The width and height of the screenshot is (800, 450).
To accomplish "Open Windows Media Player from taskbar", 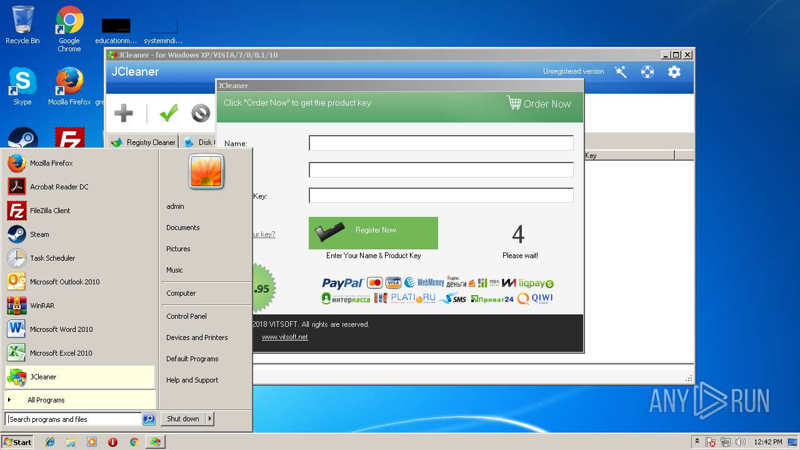I will coord(92,442).
